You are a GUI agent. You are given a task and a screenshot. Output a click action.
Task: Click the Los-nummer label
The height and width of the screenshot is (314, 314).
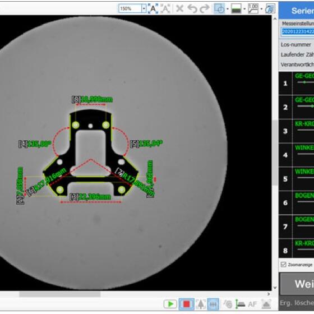tap(296, 44)
